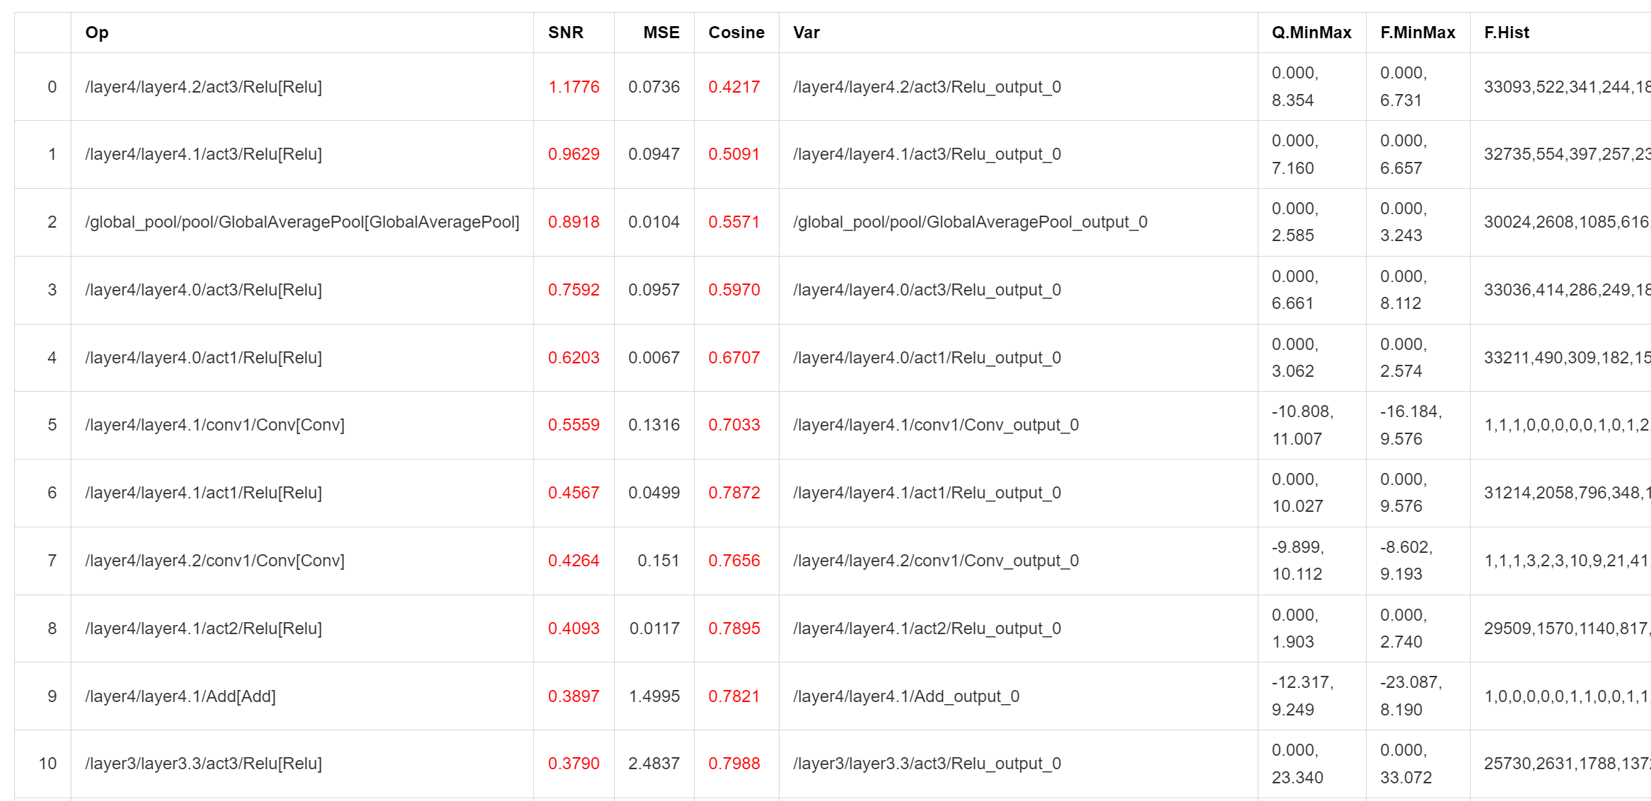Select the layer4.1/conv1/Conv[Conv] op cell

pyautogui.click(x=214, y=425)
